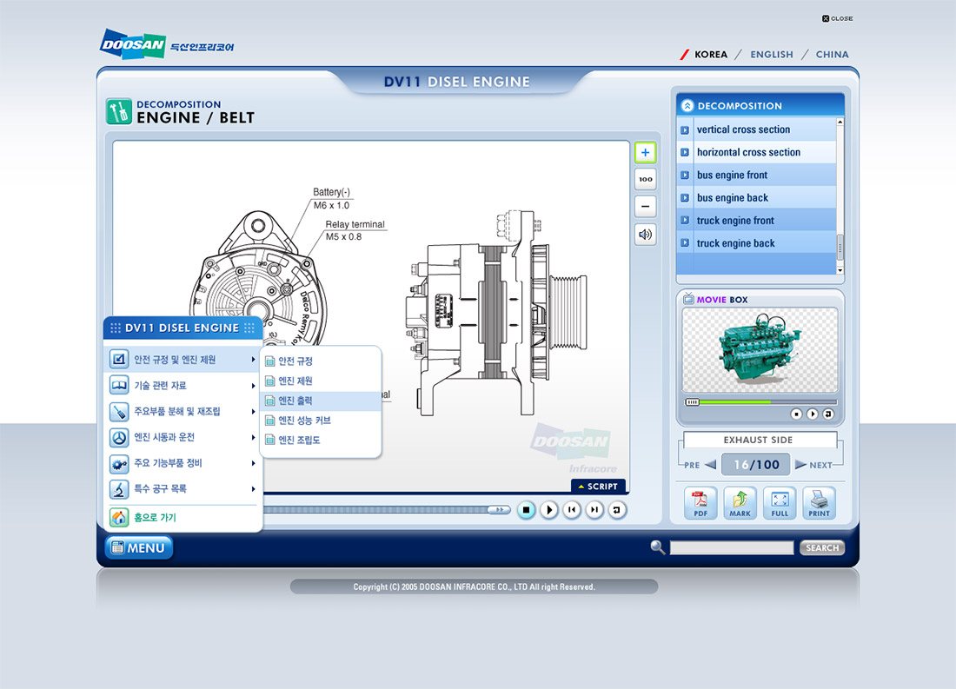Click the 16/100 page counter
This screenshot has height=689, width=956.
point(756,465)
